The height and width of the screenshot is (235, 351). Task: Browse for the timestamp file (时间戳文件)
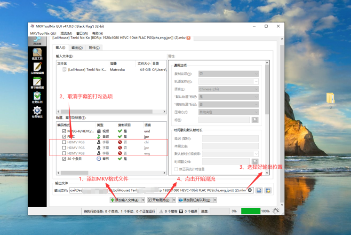click(x=255, y=161)
